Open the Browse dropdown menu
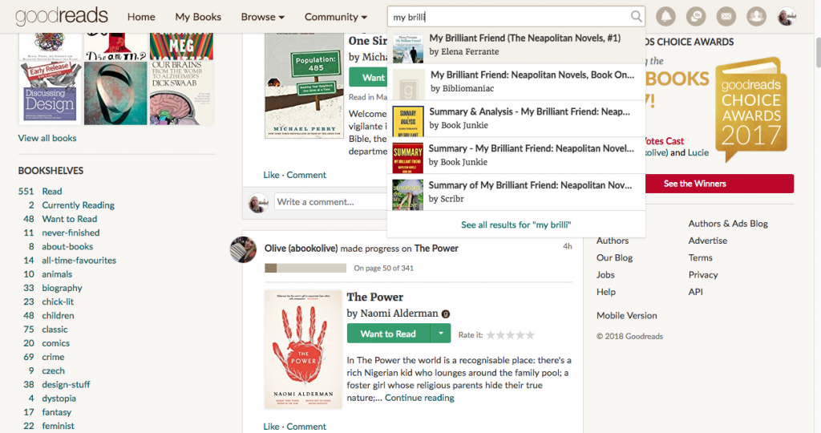This screenshot has width=821, height=433. (263, 17)
